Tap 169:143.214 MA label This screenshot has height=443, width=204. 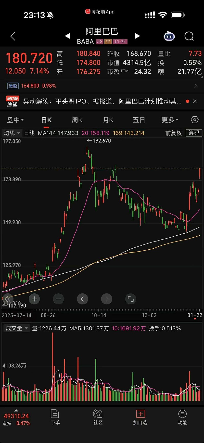(x=129, y=133)
